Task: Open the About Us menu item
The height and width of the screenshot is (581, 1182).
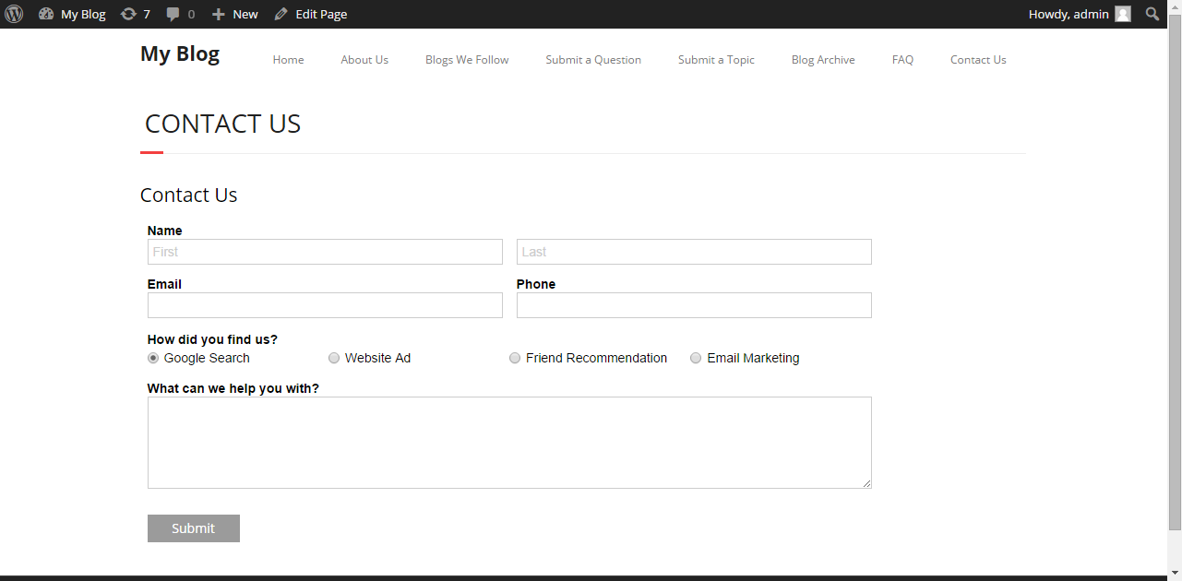Action: (364, 60)
